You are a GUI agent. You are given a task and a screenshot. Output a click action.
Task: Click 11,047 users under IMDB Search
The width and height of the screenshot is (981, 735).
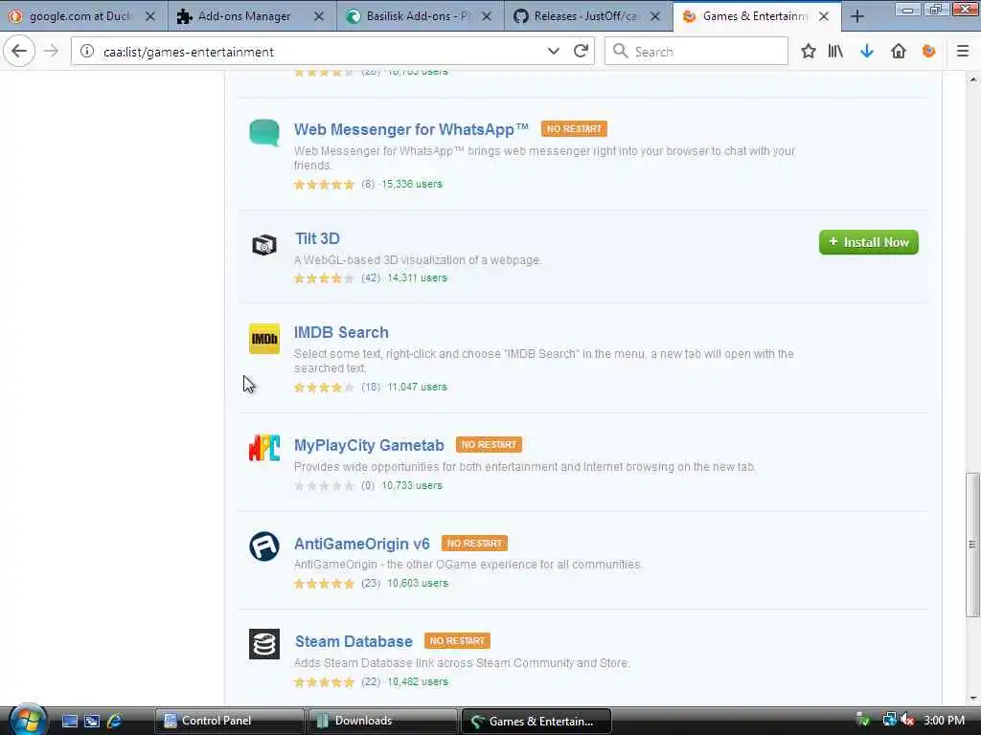pyautogui.click(x=418, y=388)
